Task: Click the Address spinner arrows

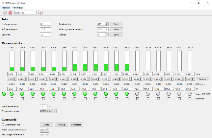Action: coord(107,34)
